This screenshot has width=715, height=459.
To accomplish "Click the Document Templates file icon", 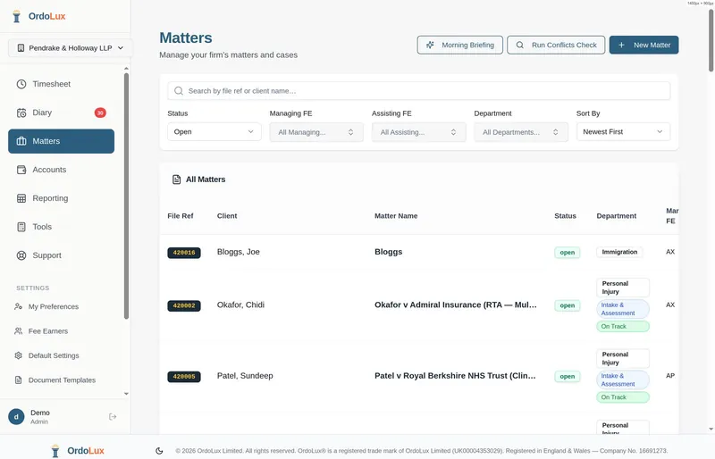I will tap(18, 380).
